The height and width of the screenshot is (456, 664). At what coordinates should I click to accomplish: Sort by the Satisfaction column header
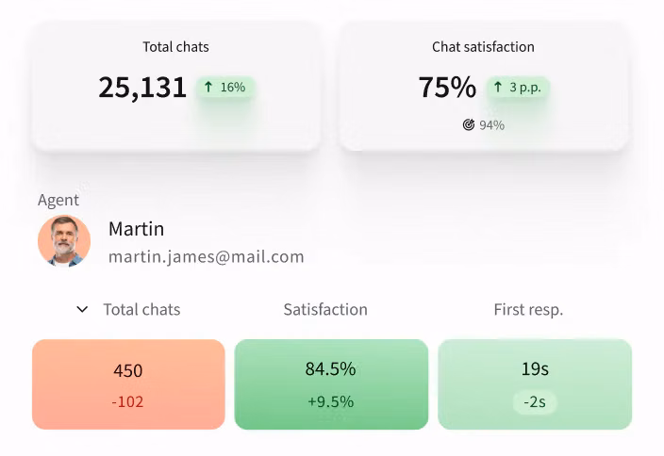[325, 309]
